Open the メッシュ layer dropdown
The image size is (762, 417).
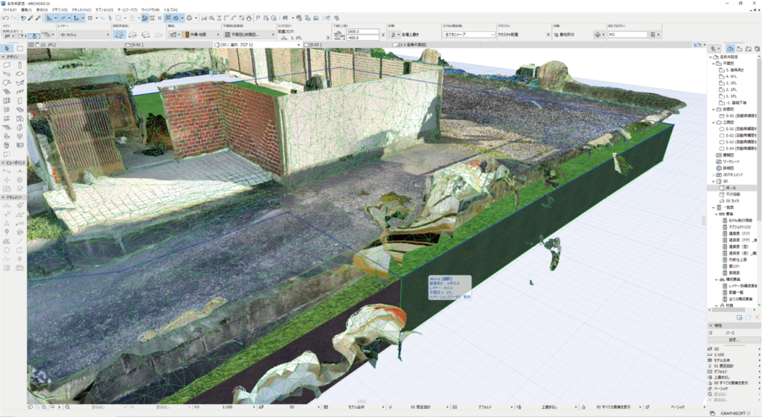tap(85, 34)
